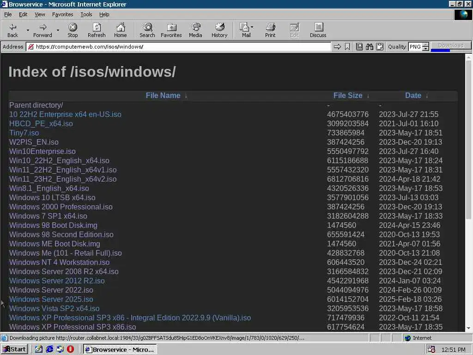
Task: Open the Help menu
Action: click(104, 14)
